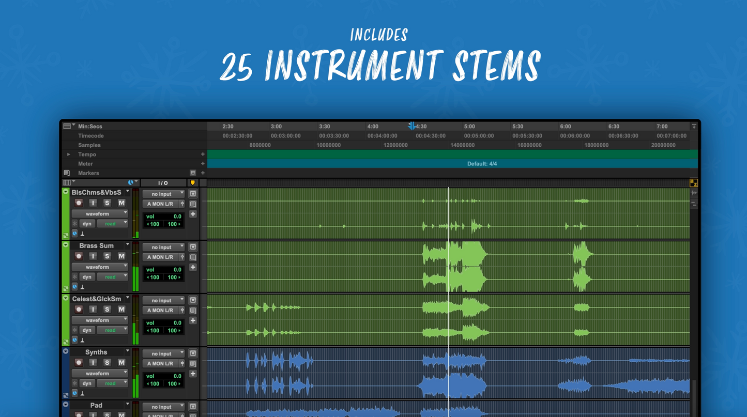
Task: Open the read automation mode dropdown on Synths
Action: pos(112,383)
